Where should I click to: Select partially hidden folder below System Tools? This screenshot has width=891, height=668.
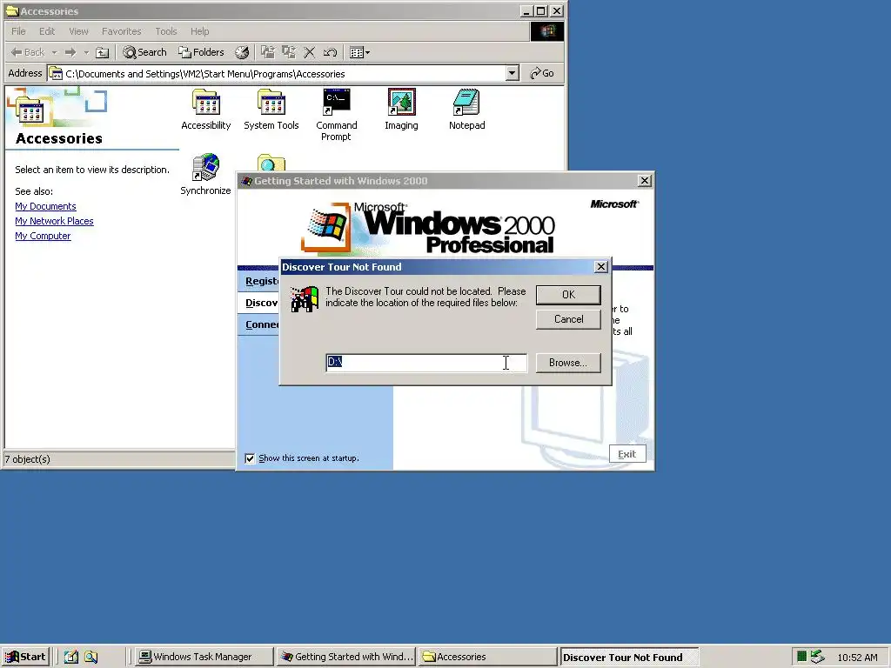point(271,163)
